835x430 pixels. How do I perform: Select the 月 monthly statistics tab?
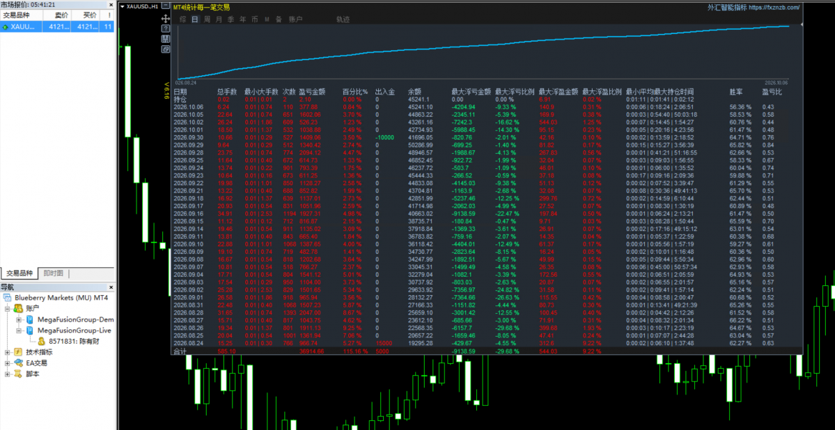point(219,19)
